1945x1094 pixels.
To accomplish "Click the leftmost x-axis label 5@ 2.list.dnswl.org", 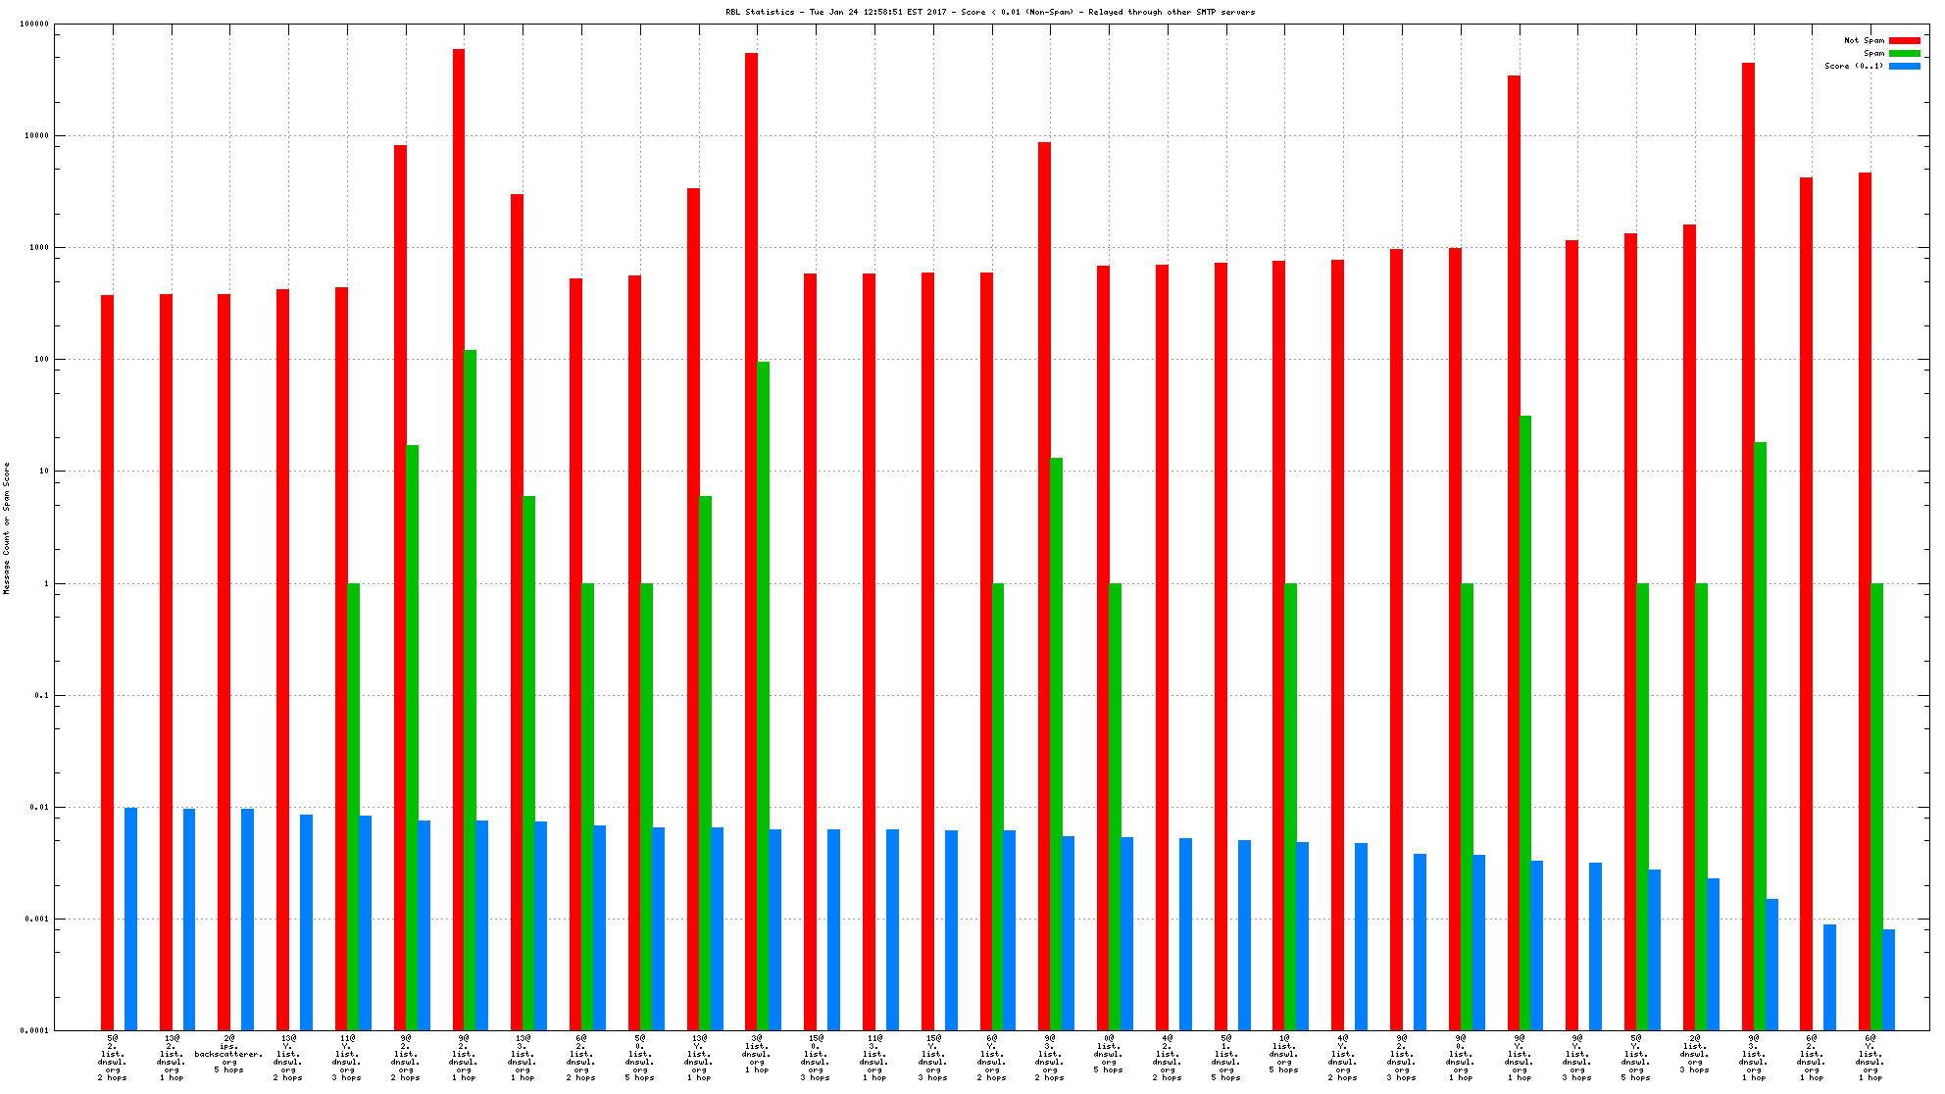I will 112,1057.
